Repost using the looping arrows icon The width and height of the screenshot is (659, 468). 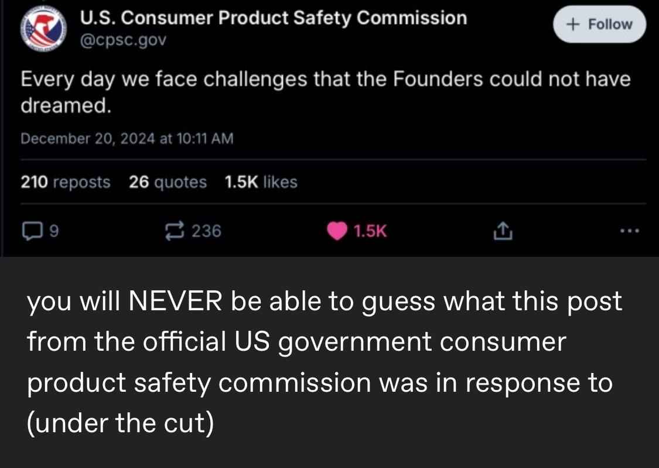coord(174,231)
